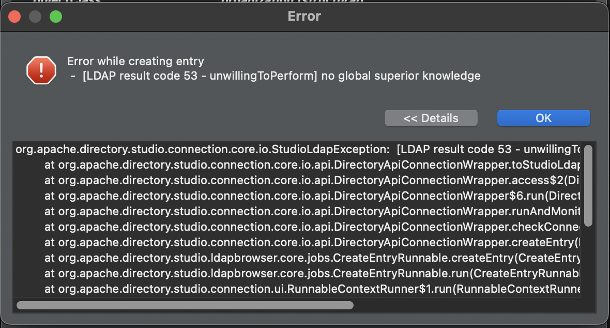Close the Error dialog with red button
610x328 pixels.
click(14, 17)
